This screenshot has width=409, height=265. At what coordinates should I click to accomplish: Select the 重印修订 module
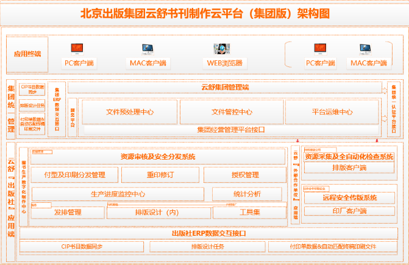pos(160,175)
